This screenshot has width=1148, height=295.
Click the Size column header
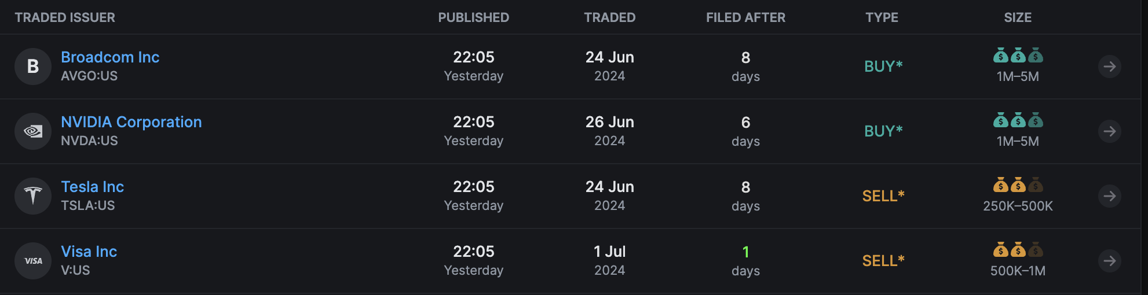(1018, 17)
